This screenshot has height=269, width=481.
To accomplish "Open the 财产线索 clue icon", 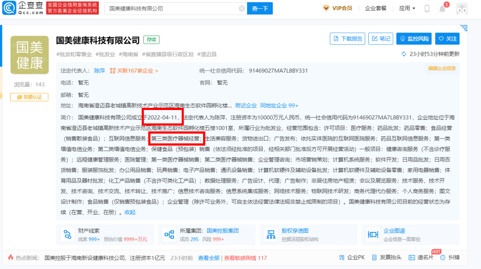I will 68,234.
